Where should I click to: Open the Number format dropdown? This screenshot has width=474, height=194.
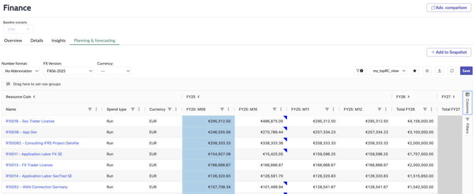click(x=20, y=71)
